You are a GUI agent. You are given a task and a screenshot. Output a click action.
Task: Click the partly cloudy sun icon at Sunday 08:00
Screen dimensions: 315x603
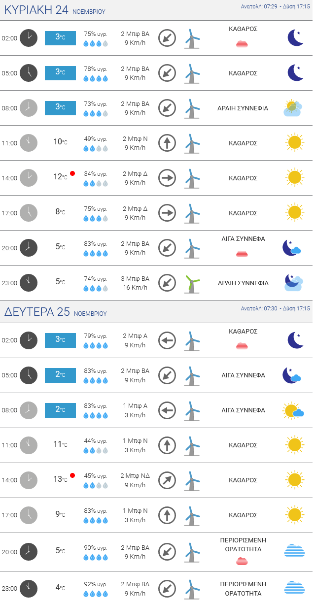[x=293, y=108]
